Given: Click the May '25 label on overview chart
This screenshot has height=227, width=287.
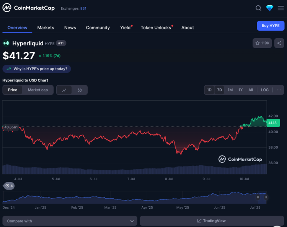Looking at the screenshot, I should (183, 207).
